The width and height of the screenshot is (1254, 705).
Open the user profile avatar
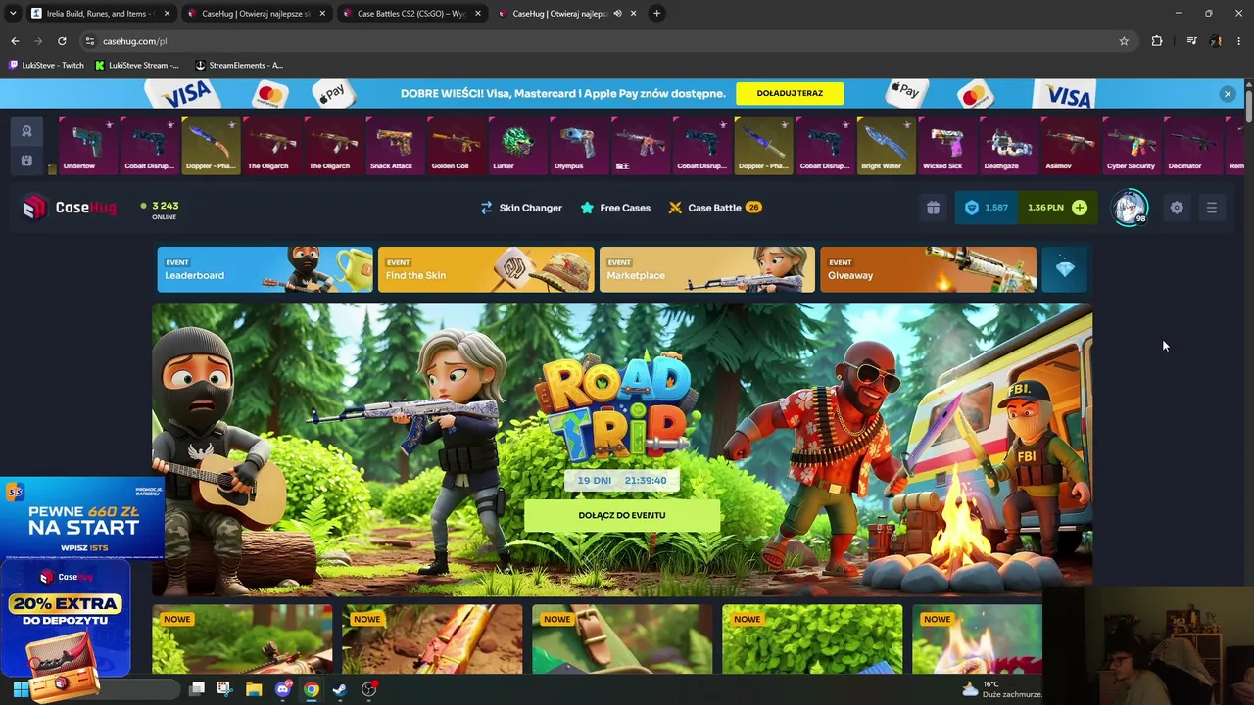1131,208
